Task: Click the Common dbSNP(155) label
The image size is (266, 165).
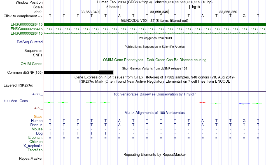Action: point(25,72)
